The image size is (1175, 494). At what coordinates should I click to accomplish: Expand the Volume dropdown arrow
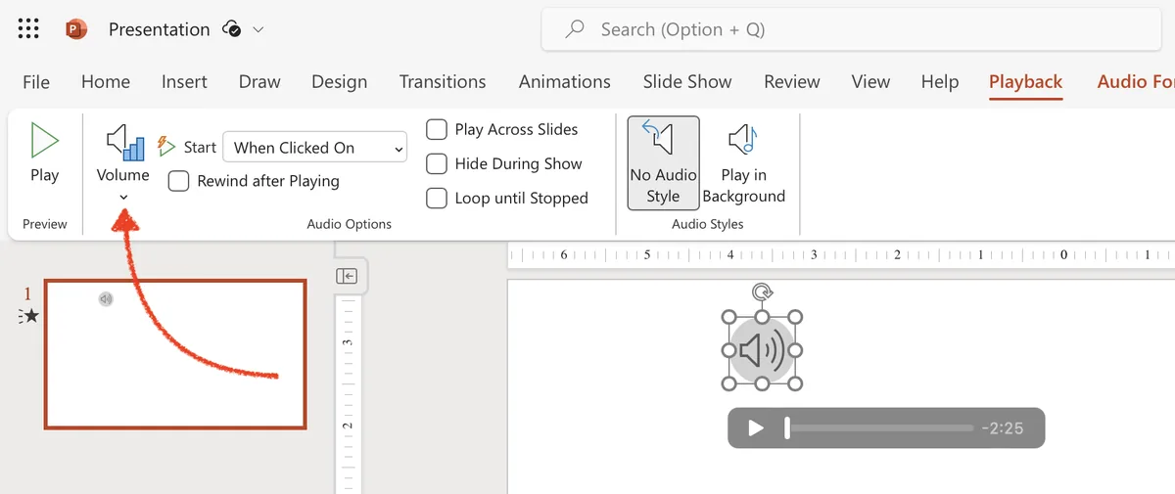[x=123, y=198]
